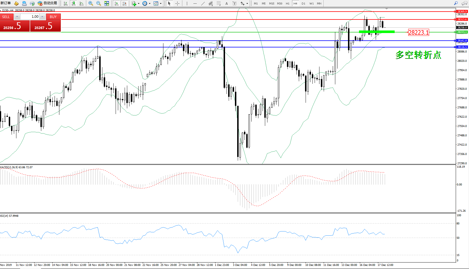Select the text label tool
469x269 pixels.
click(x=235, y=3)
